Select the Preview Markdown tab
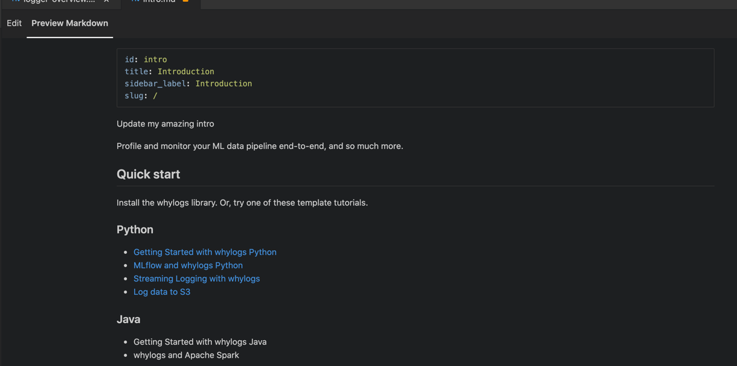This screenshot has width=737, height=366. point(69,23)
